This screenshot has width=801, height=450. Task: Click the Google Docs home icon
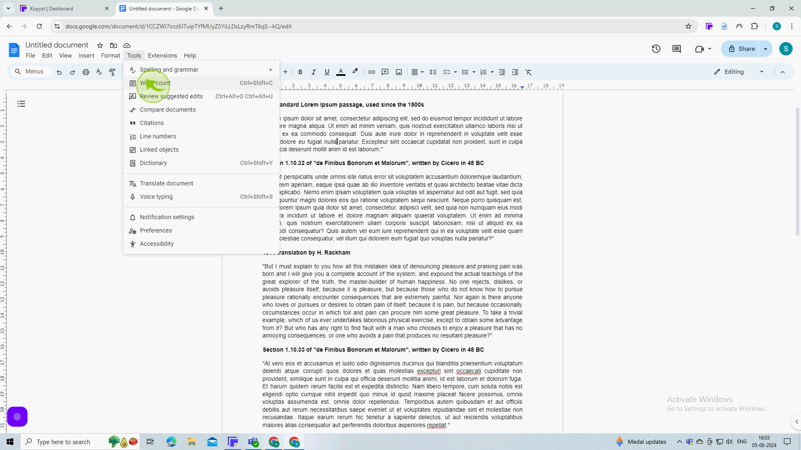point(14,50)
